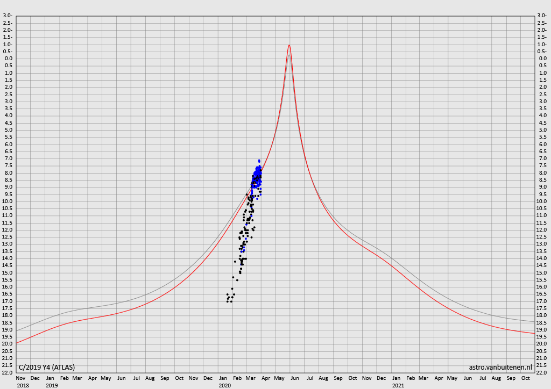
Task: Click the 5.0 value on the right axis
Action: (543, 130)
